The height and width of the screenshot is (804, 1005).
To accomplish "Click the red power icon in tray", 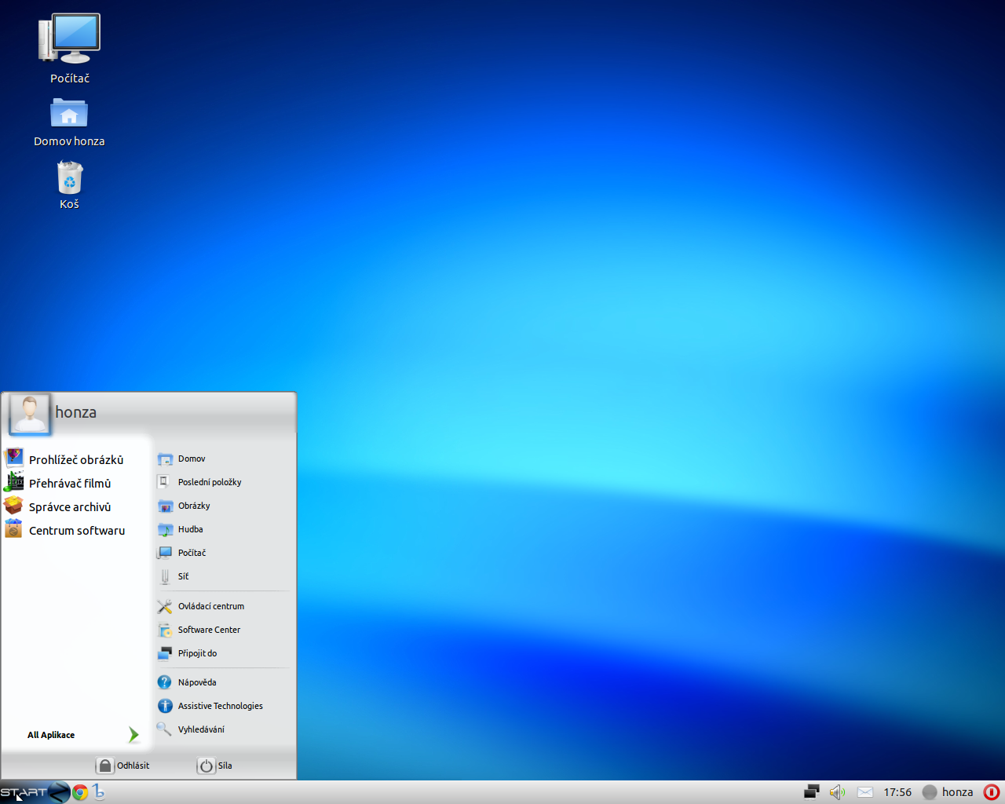I will pos(992,792).
